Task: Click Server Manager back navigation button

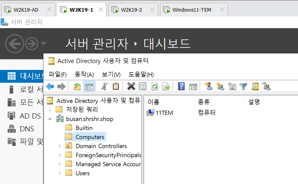Action: click(x=14, y=44)
